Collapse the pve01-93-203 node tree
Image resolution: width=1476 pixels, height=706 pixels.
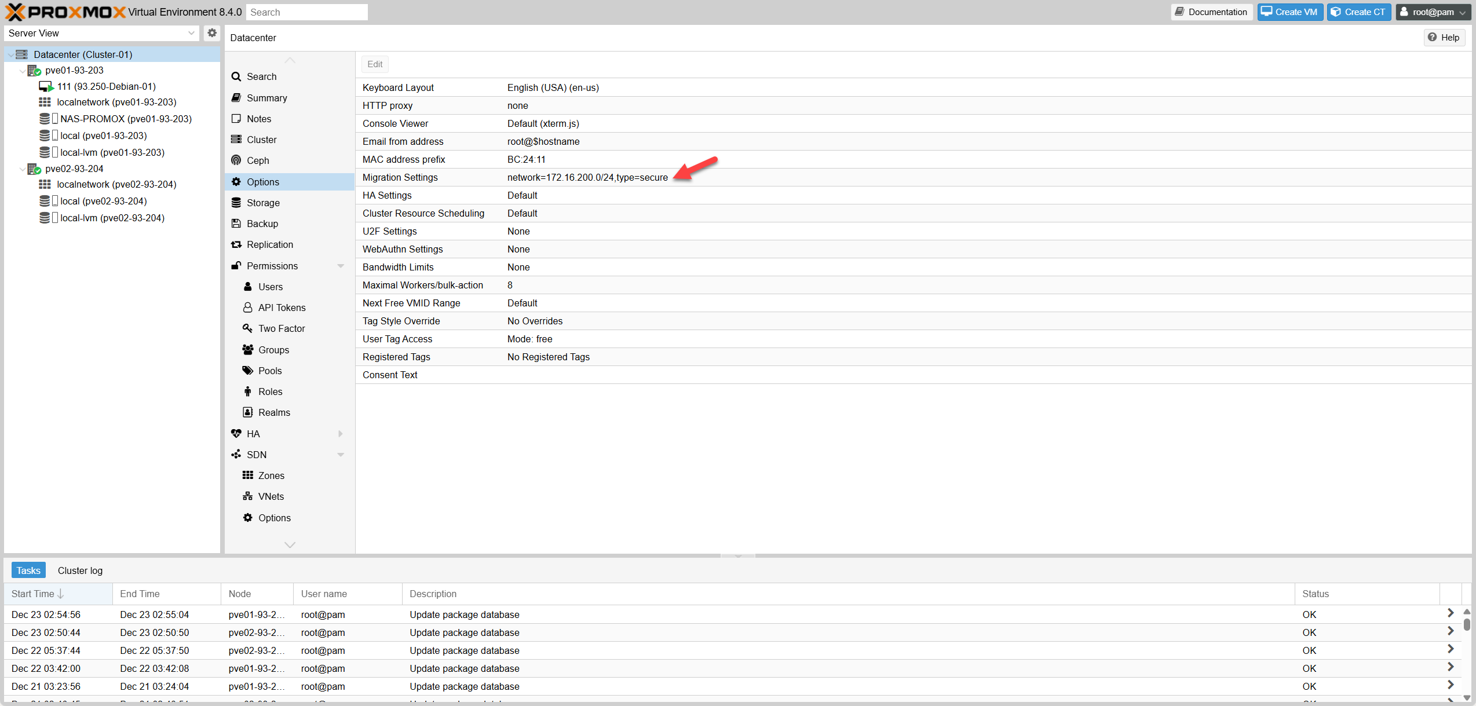[x=23, y=71]
